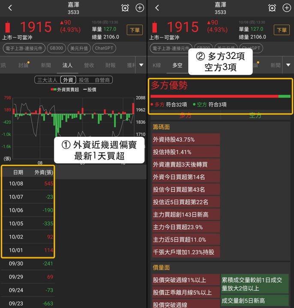Screen dimensions: 294x308
Task: Tap red candlestick icon in right screen
Action: (155, 27)
